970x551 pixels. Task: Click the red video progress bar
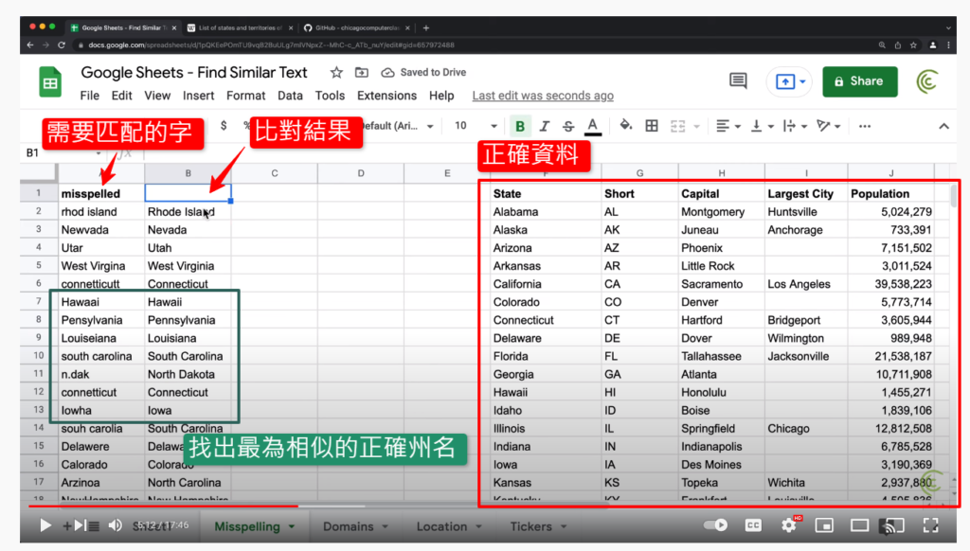click(x=163, y=506)
